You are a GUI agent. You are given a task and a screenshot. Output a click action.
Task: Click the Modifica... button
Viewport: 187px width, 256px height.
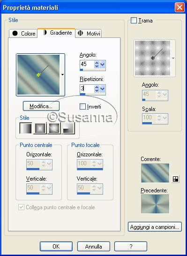(x=41, y=106)
